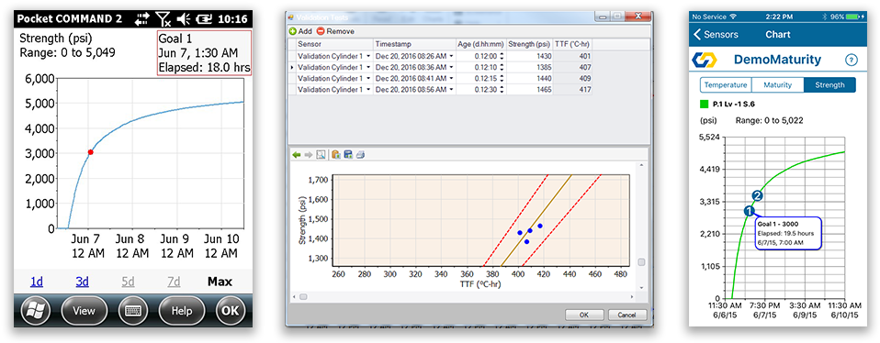Tap the battery charging icon in Pocket COMMAND
Screen dimensions: 880x343
click(x=203, y=19)
